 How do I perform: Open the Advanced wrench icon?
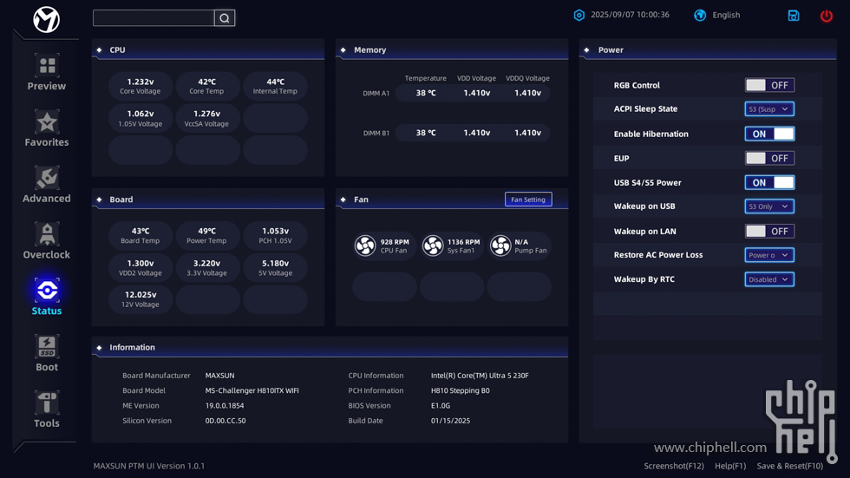[47, 179]
